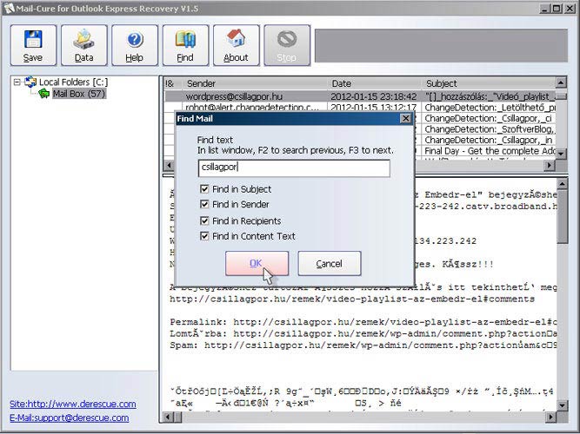Screen dimensions: 580x434
Task: Collapse the Local Folders tree node
Action: pyautogui.click(x=17, y=82)
